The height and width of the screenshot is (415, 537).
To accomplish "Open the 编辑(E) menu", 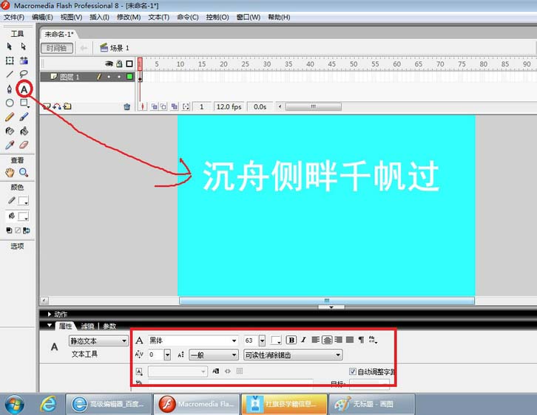I will click(42, 17).
